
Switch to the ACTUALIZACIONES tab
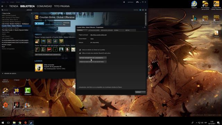click(x=94, y=30)
